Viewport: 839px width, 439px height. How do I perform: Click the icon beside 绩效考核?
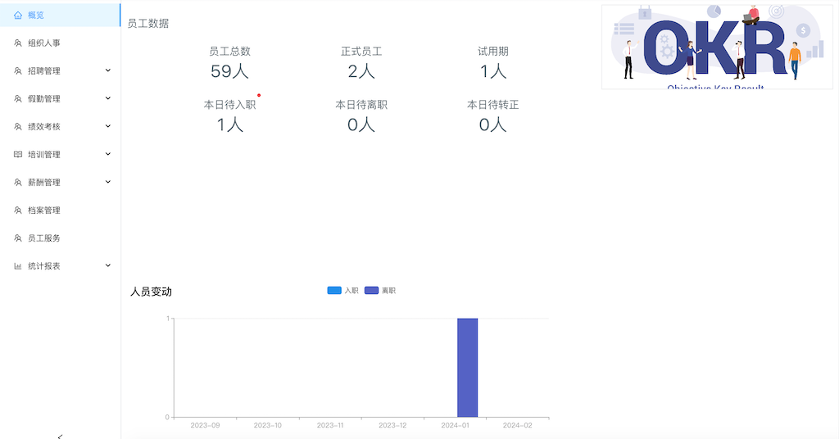click(18, 127)
